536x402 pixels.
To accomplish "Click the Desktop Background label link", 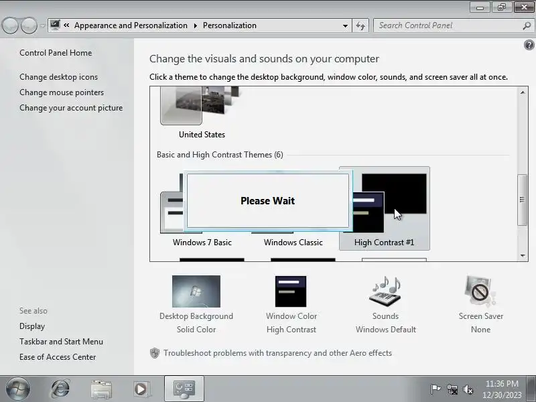I will 196,316.
